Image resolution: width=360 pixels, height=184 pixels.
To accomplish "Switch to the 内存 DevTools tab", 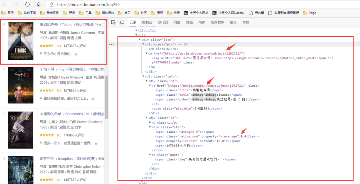I will point(202,23).
